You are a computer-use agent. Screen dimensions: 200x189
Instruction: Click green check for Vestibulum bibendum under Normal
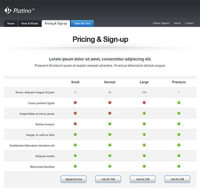pos(110,145)
